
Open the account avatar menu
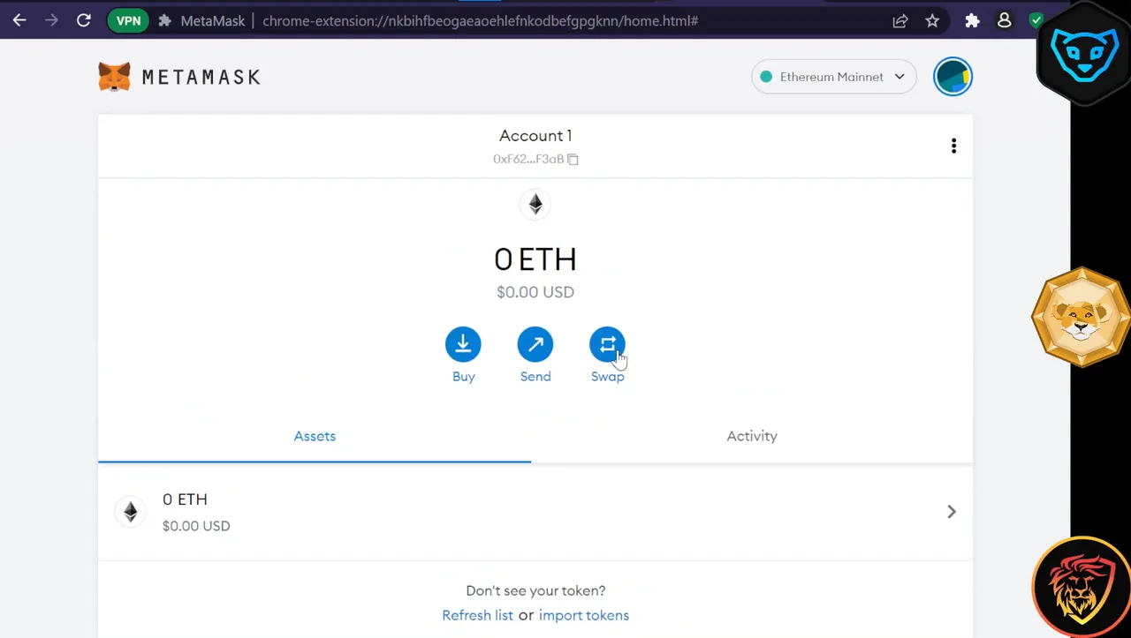click(953, 77)
